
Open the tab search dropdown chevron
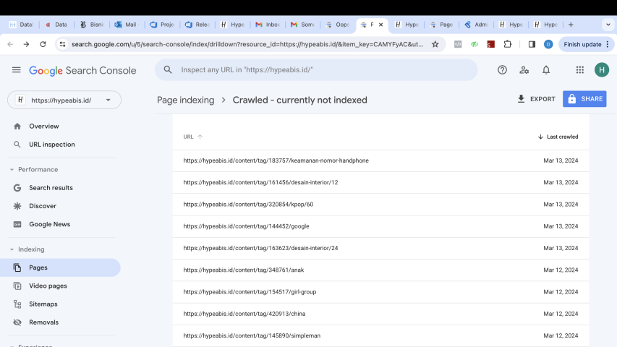pyautogui.click(x=608, y=25)
